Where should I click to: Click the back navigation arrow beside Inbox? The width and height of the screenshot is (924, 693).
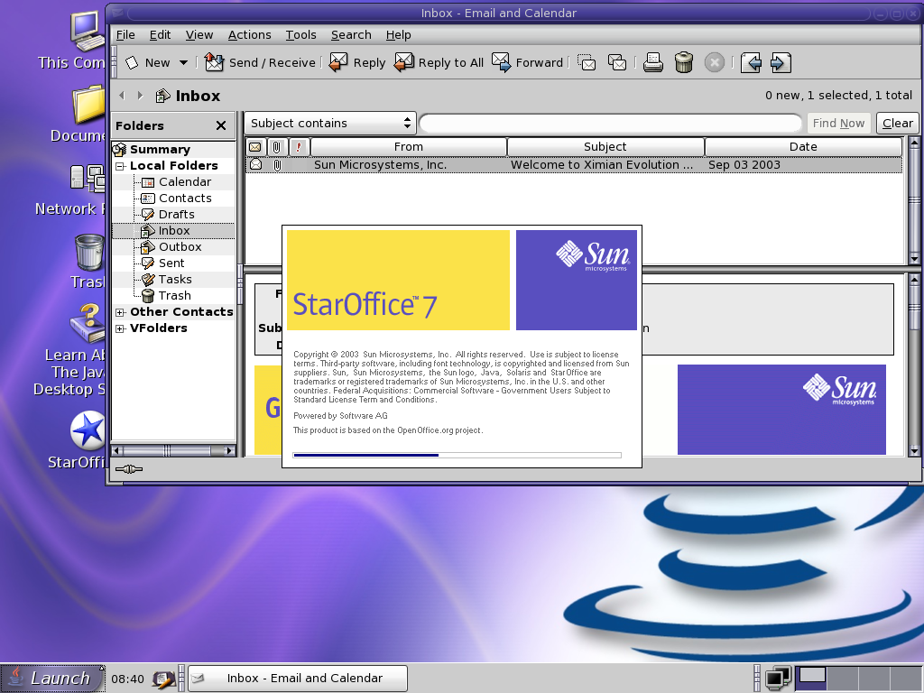point(122,96)
